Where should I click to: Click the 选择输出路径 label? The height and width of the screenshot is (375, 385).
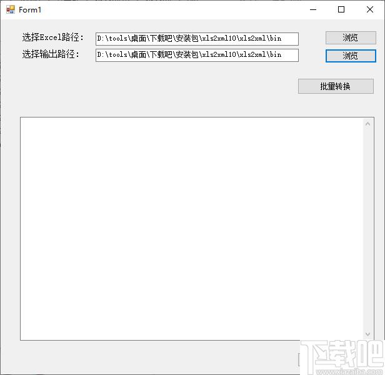click(x=51, y=54)
